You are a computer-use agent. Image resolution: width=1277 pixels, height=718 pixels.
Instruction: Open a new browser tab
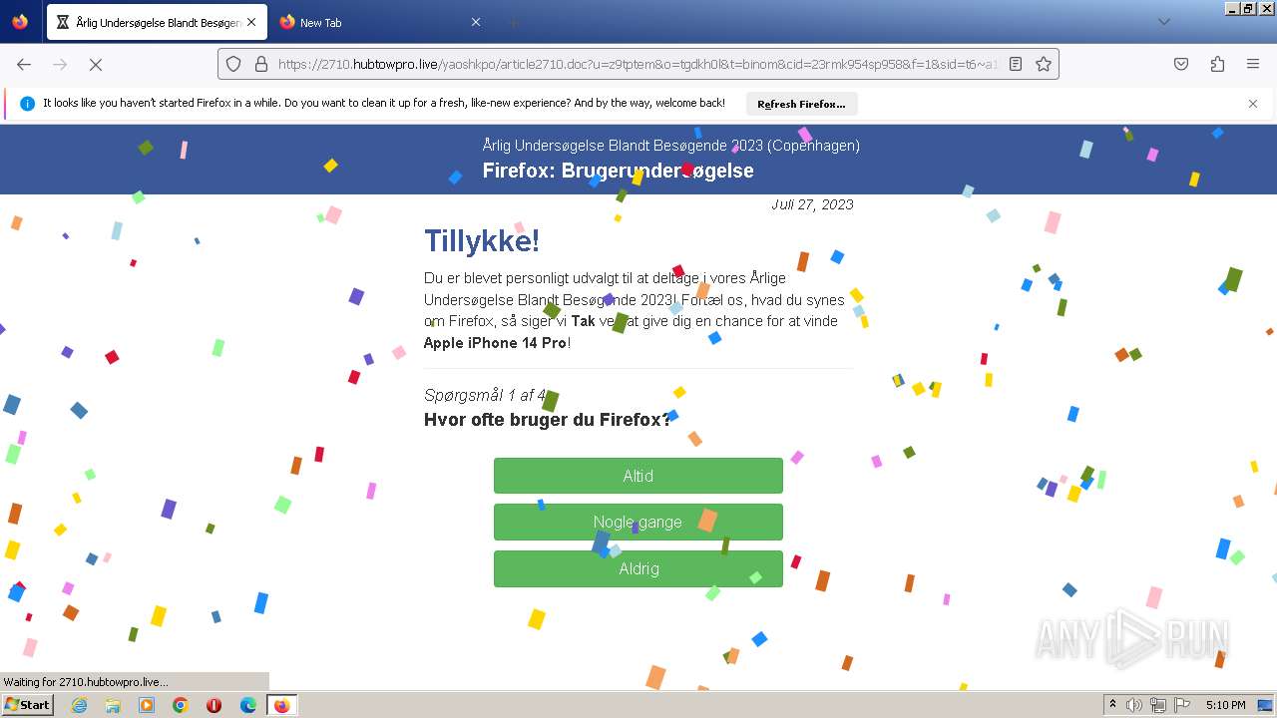click(513, 22)
